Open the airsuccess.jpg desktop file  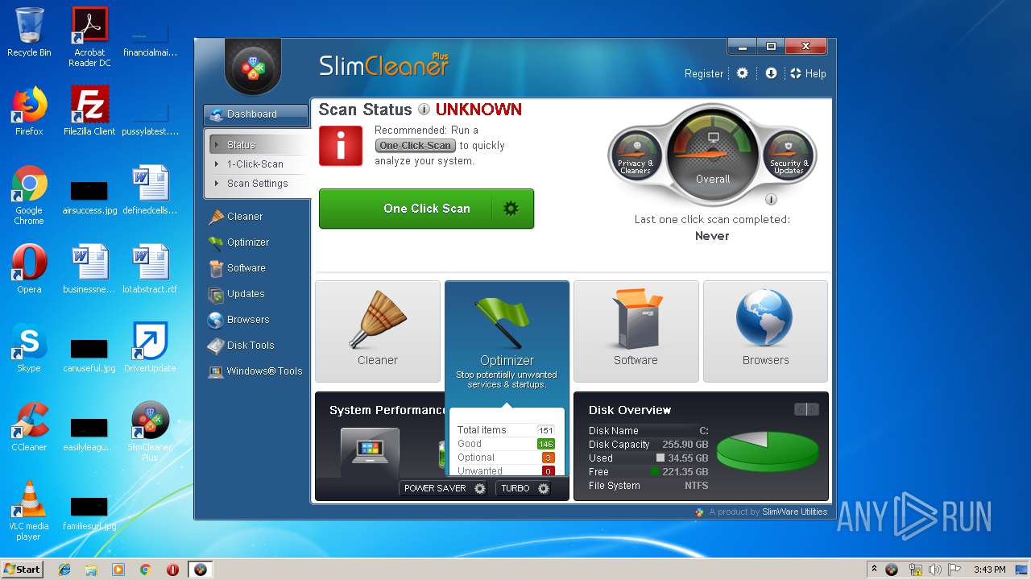(x=89, y=197)
